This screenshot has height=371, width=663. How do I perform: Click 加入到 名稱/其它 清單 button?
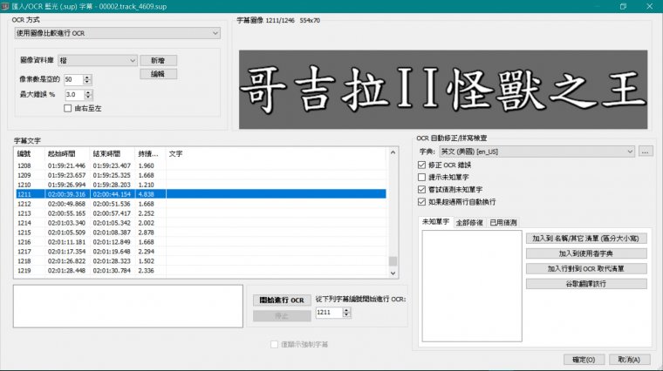[586, 238]
